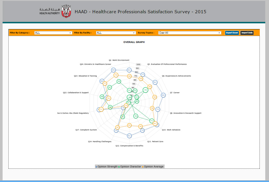Select orange 77 marker on Education & Training axis
Viewport: 269px width, 182px height.
pyautogui.click(x=105, y=84)
